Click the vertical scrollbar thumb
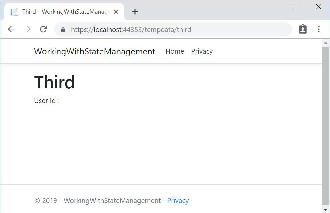This screenshot has width=330, height=213. tap(326, 126)
